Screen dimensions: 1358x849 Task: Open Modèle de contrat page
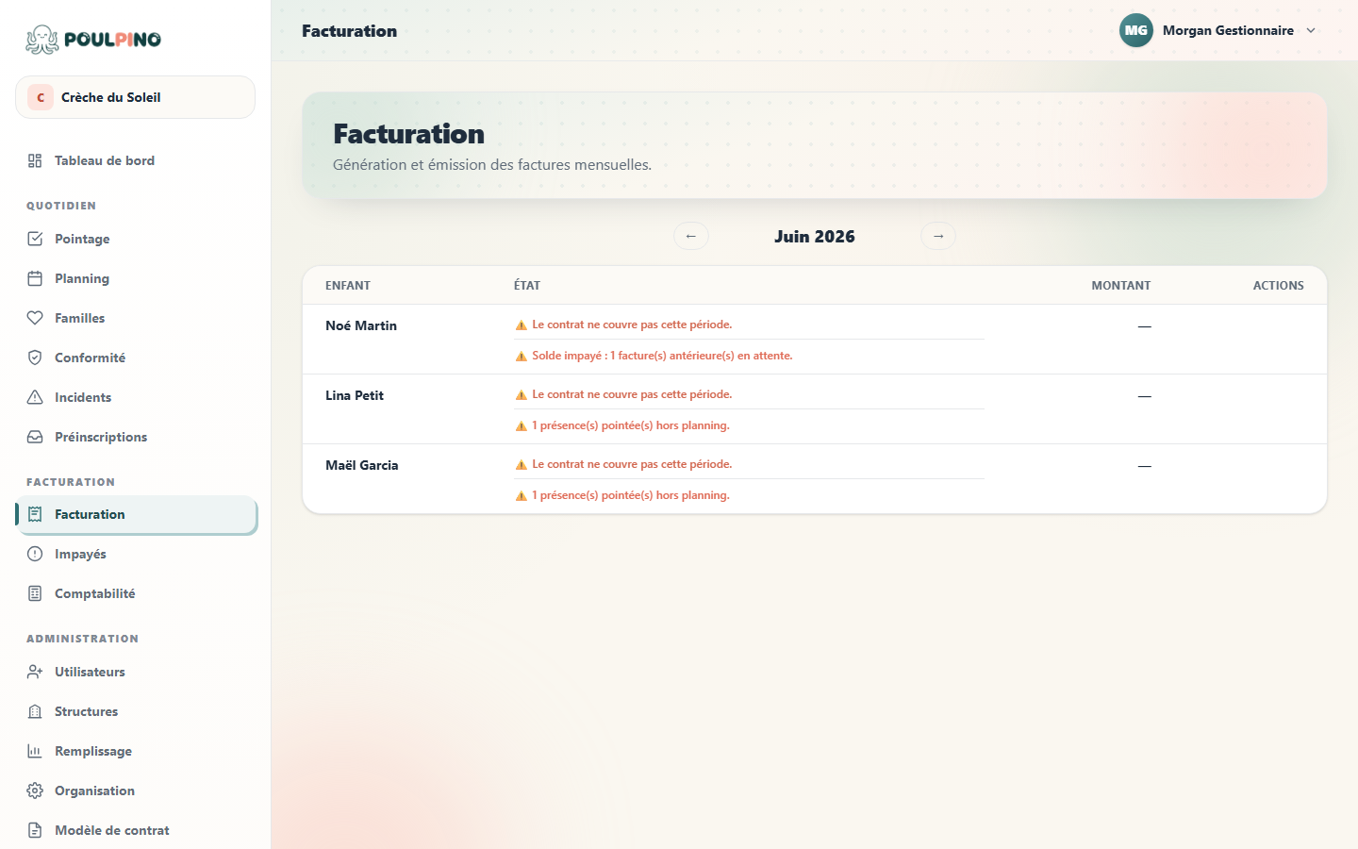point(136,830)
